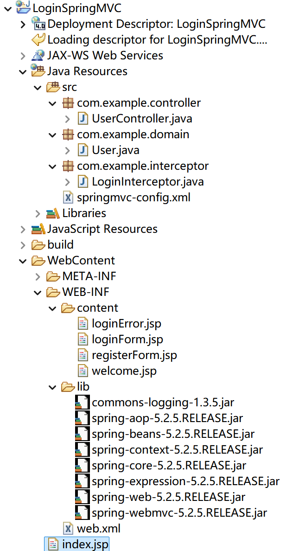Collapse the lib folder
Screen dimensions: 286x551
click(52, 386)
